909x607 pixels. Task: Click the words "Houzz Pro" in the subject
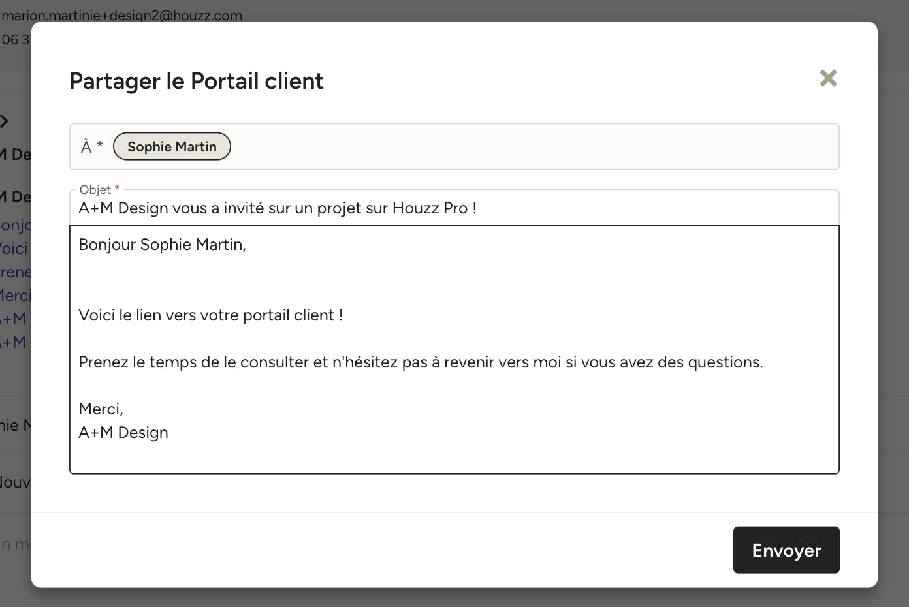430,208
